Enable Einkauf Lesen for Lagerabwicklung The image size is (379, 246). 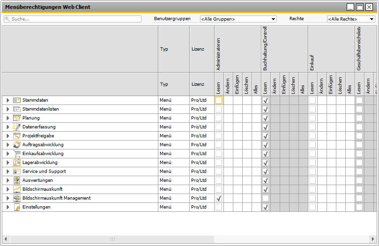click(312, 163)
